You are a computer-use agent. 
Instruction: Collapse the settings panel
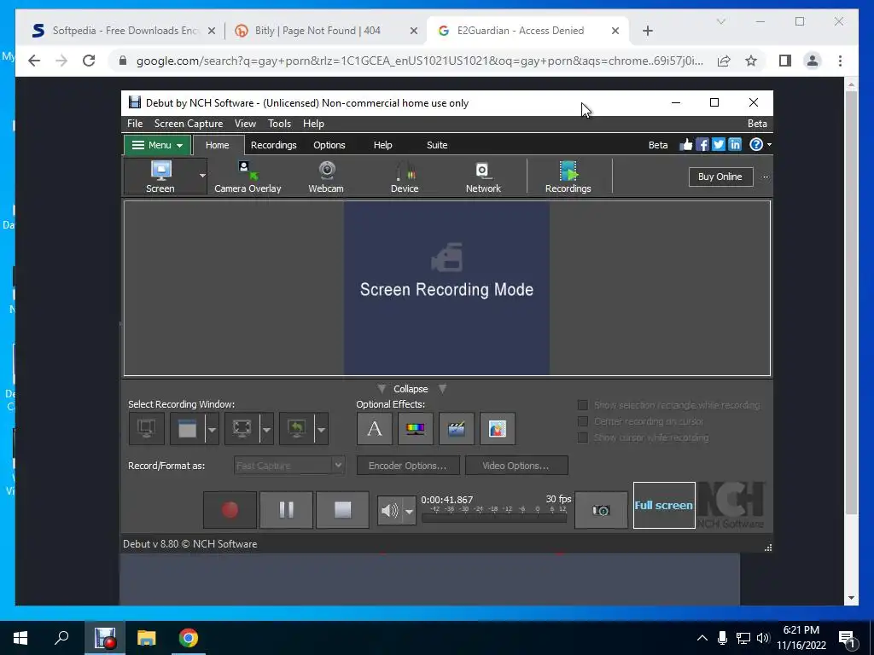(411, 389)
